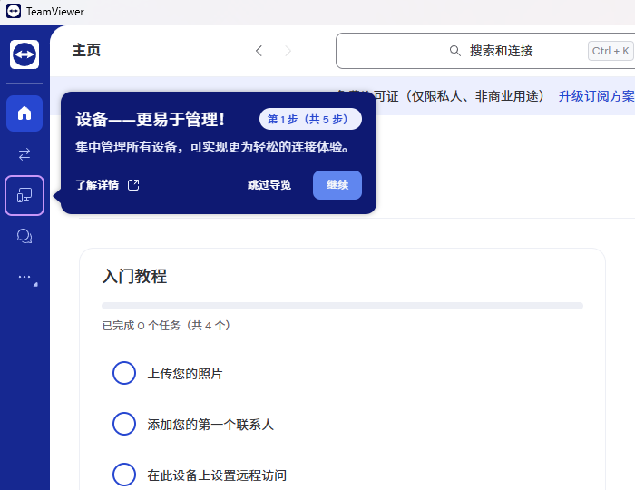635x490 pixels.
Task: Expand the more options ellipsis menu
Action: click(x=24, y=278)
